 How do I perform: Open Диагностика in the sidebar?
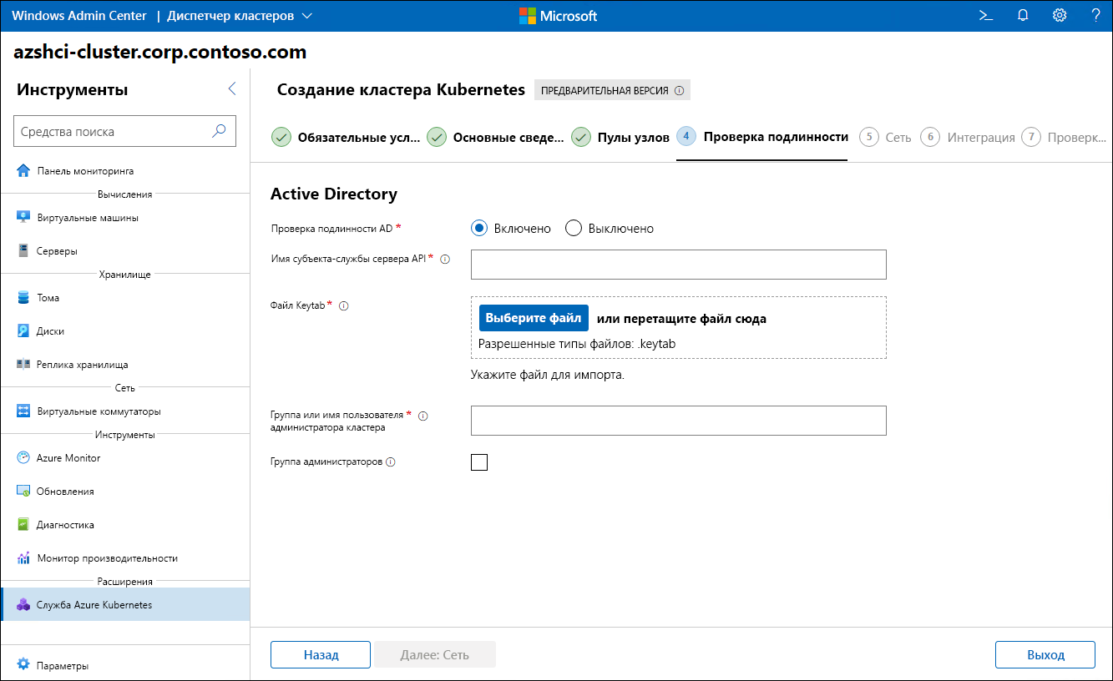click(125, 525)
